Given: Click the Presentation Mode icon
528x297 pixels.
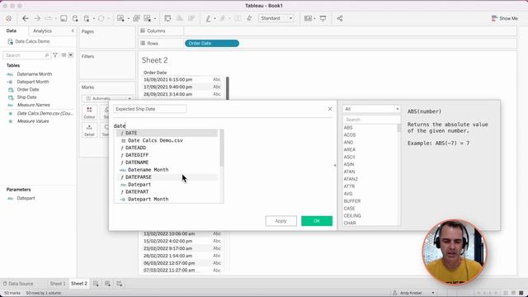Looking at the screenshot, I should (323, 18).
